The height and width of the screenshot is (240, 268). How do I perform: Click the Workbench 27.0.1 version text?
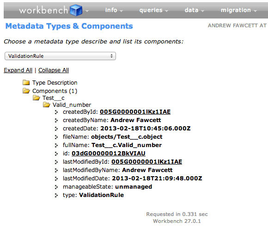177,221
